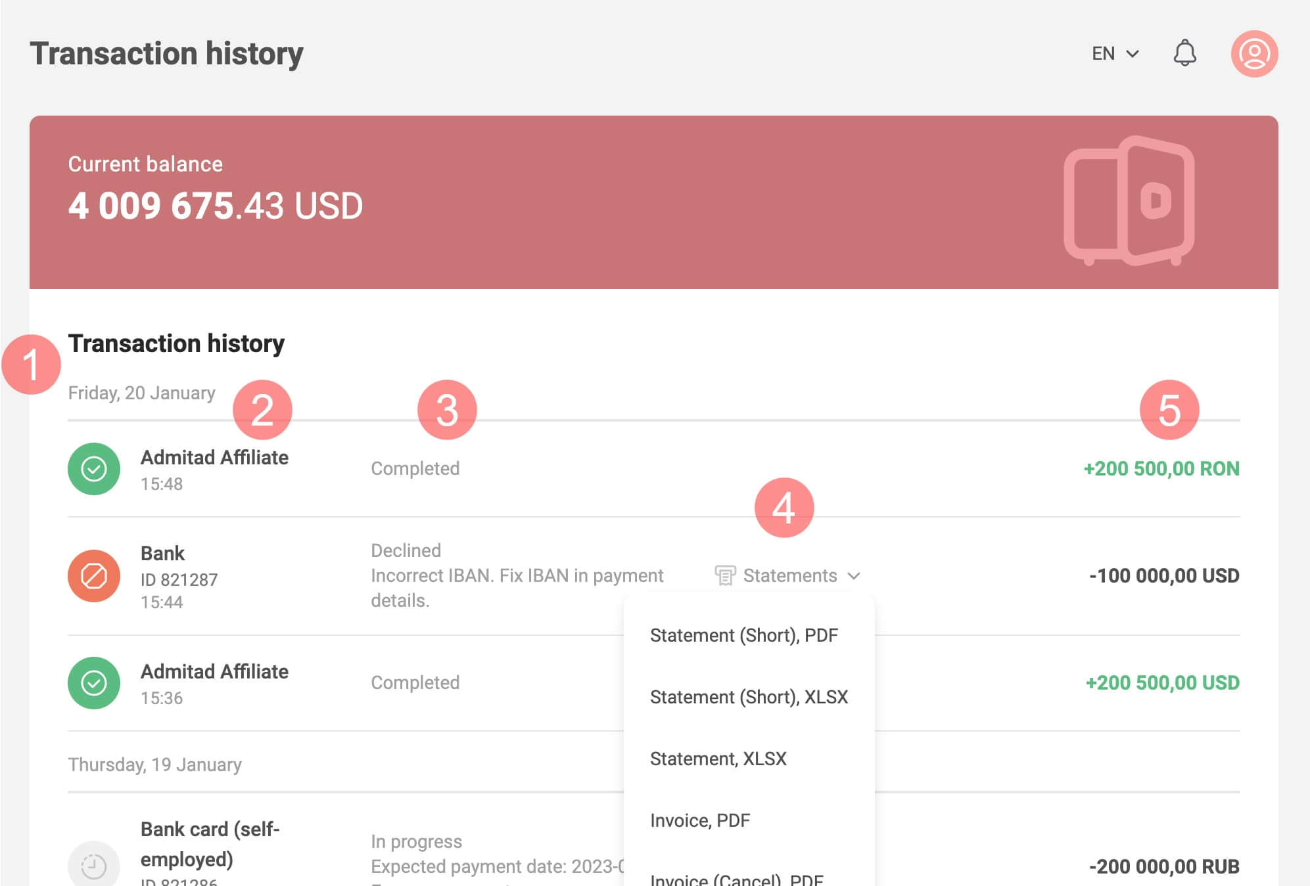The height and width of the screenshot is (886, 1310).
Task: Choose Invoice (Cancel), PDF option
Action: (736, 879)
